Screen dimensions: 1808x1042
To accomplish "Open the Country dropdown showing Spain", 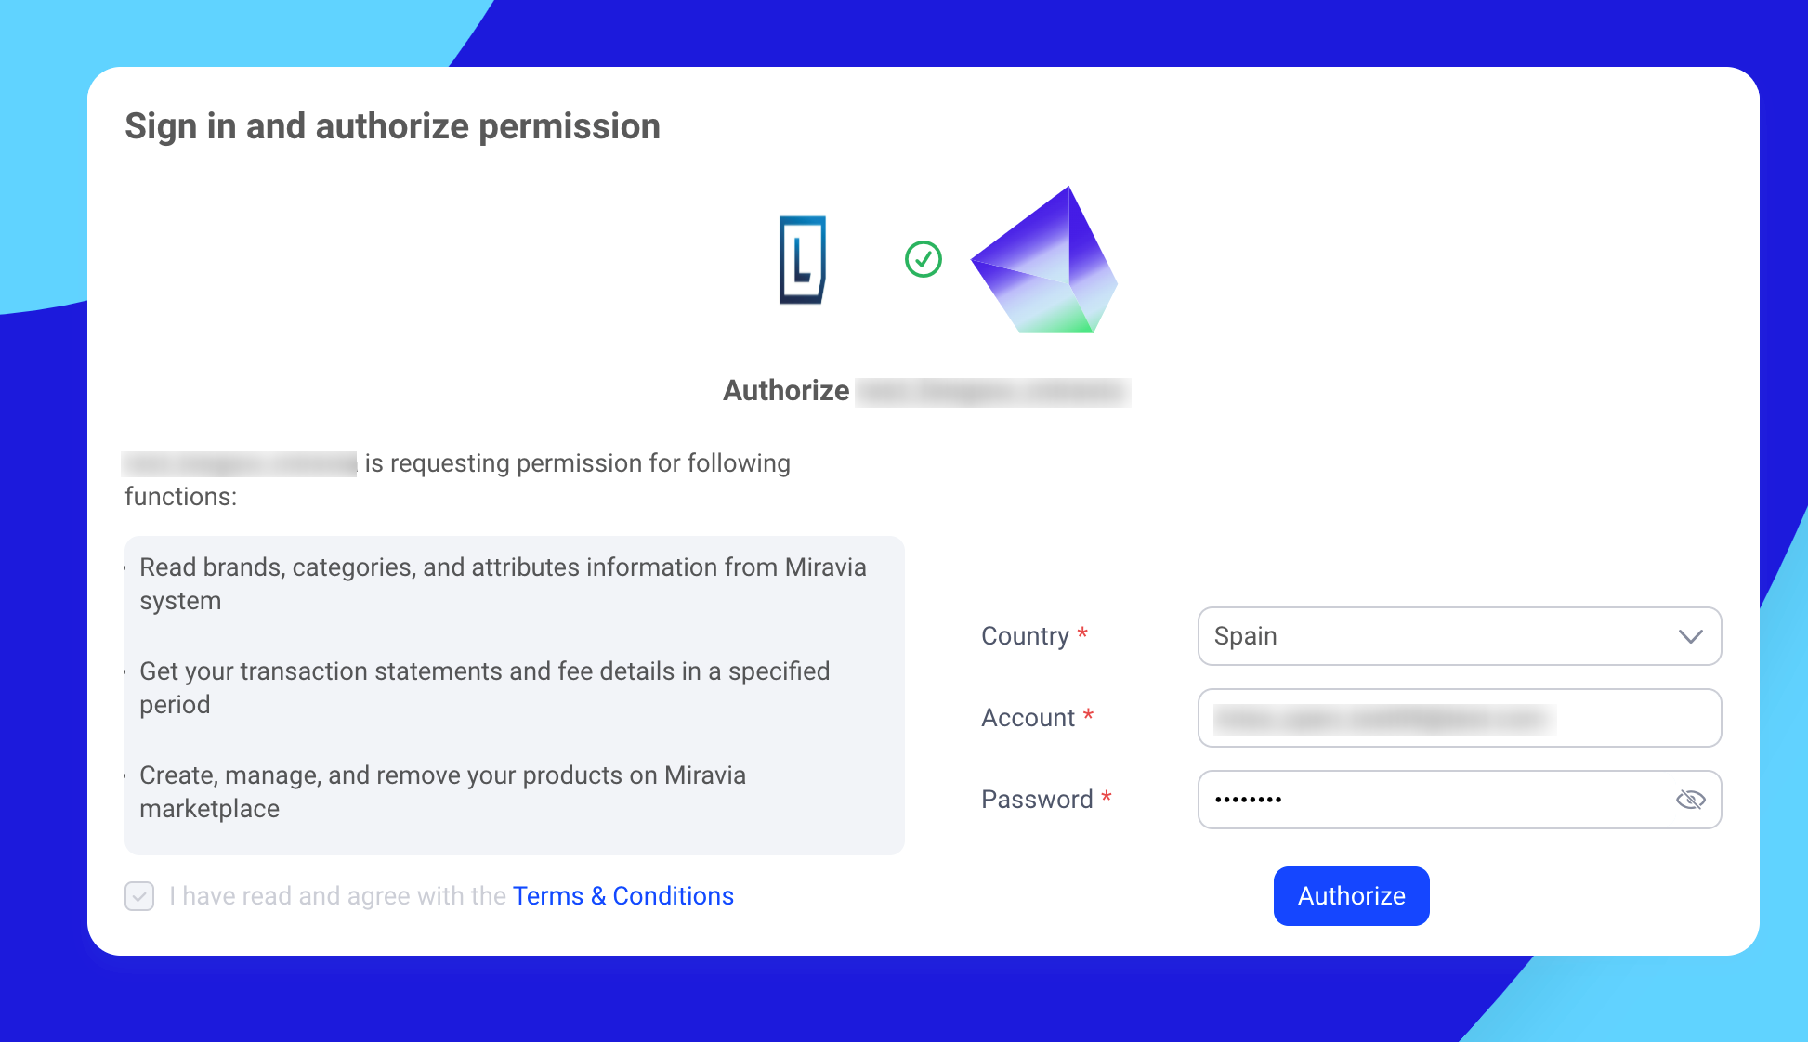I will [1440, 636].
